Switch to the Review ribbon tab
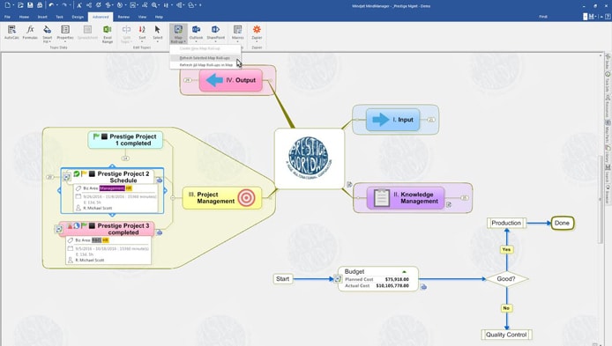The height and width of the screenshot is (346, 612). point(123,17)
